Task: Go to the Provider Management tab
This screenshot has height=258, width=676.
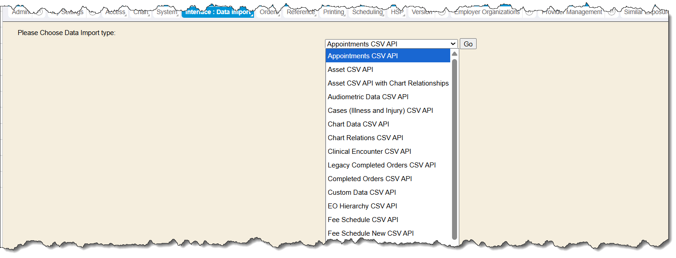Action: coord(572,12)
